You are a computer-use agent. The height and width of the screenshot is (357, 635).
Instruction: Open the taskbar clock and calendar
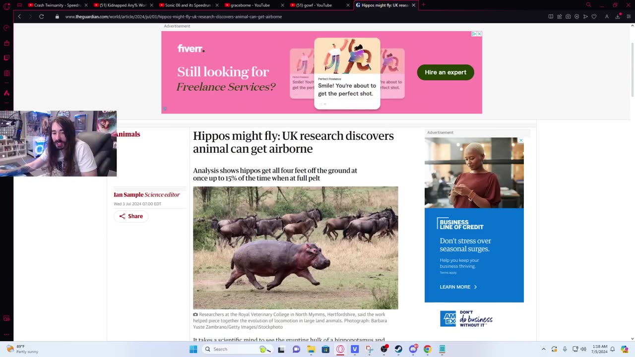[x=600, y=349]
